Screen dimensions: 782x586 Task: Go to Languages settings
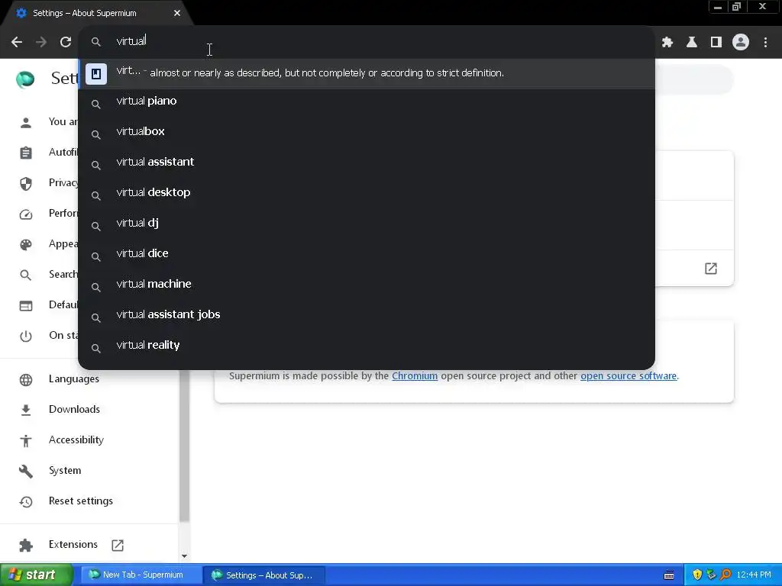[74, 378]
